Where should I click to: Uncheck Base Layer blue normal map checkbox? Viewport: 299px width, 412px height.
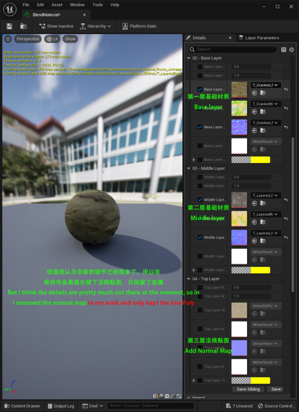pos(200,127)
